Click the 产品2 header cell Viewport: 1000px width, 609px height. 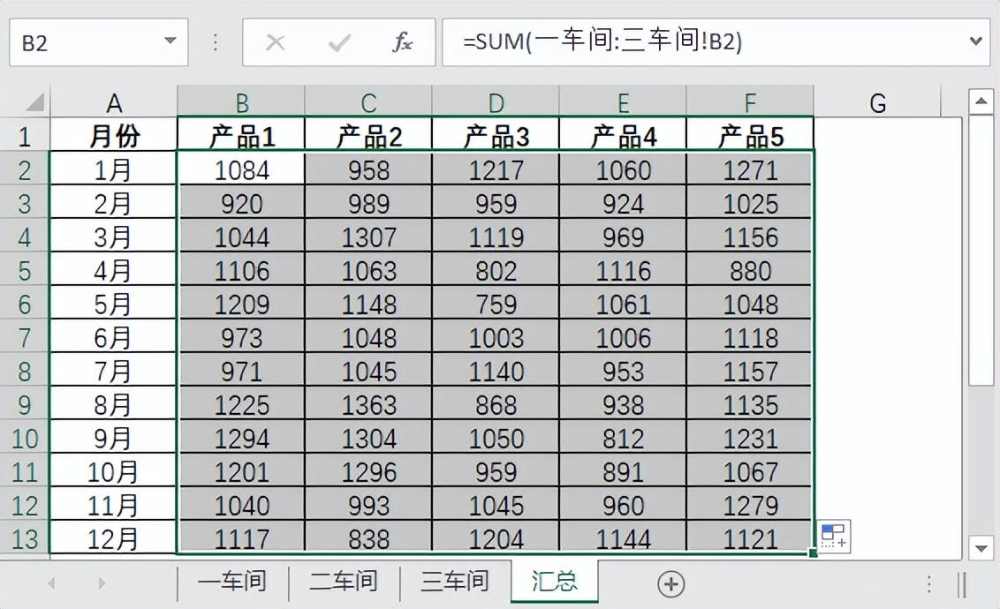tap(368, 136)
